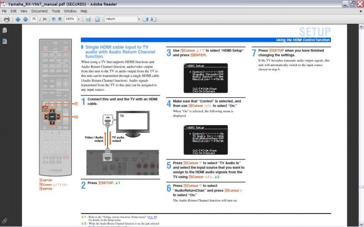
Task: Go to next page with down arrow
Action: click(25, 19)
